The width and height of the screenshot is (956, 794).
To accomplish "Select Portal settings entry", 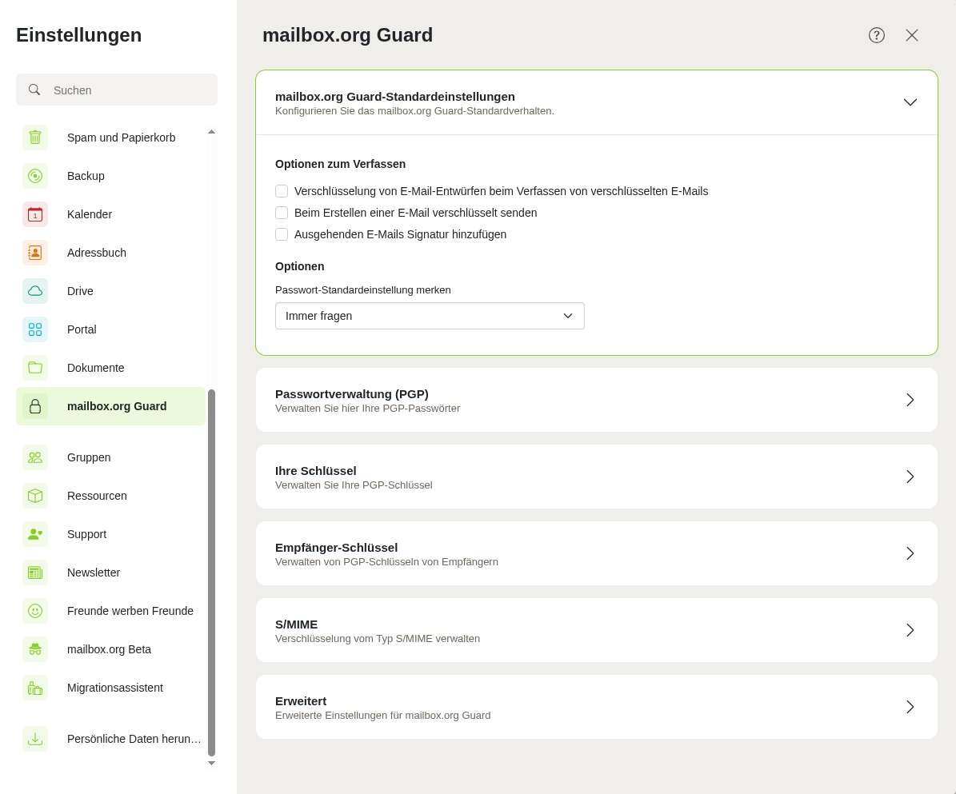I will pos(111,329).
